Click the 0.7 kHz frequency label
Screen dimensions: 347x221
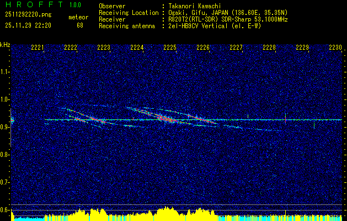pos(5,182)
